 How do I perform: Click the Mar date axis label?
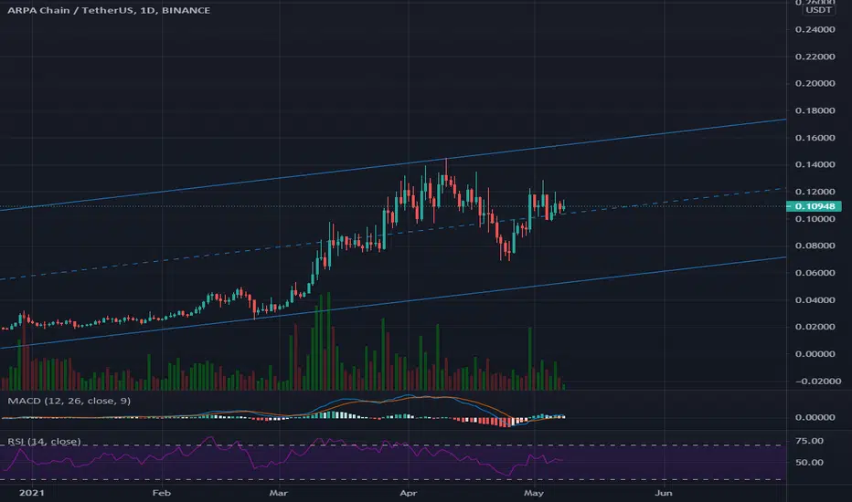pos(278,493)
